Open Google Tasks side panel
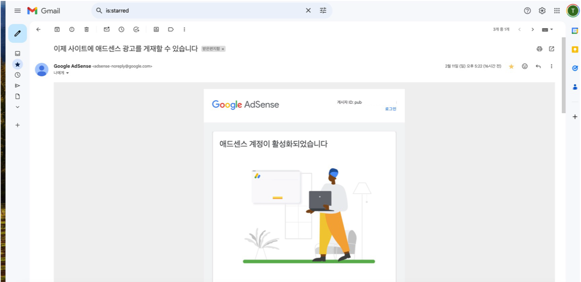The image size is (581, 282). (575, 68)
